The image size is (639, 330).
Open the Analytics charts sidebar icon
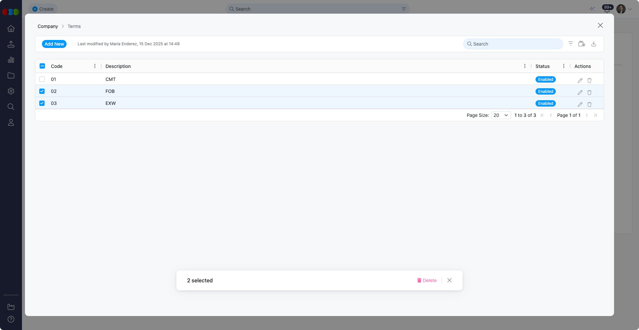click(11, 60)
